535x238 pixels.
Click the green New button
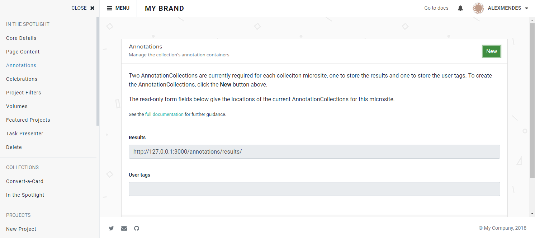click(x=491, y=51)
